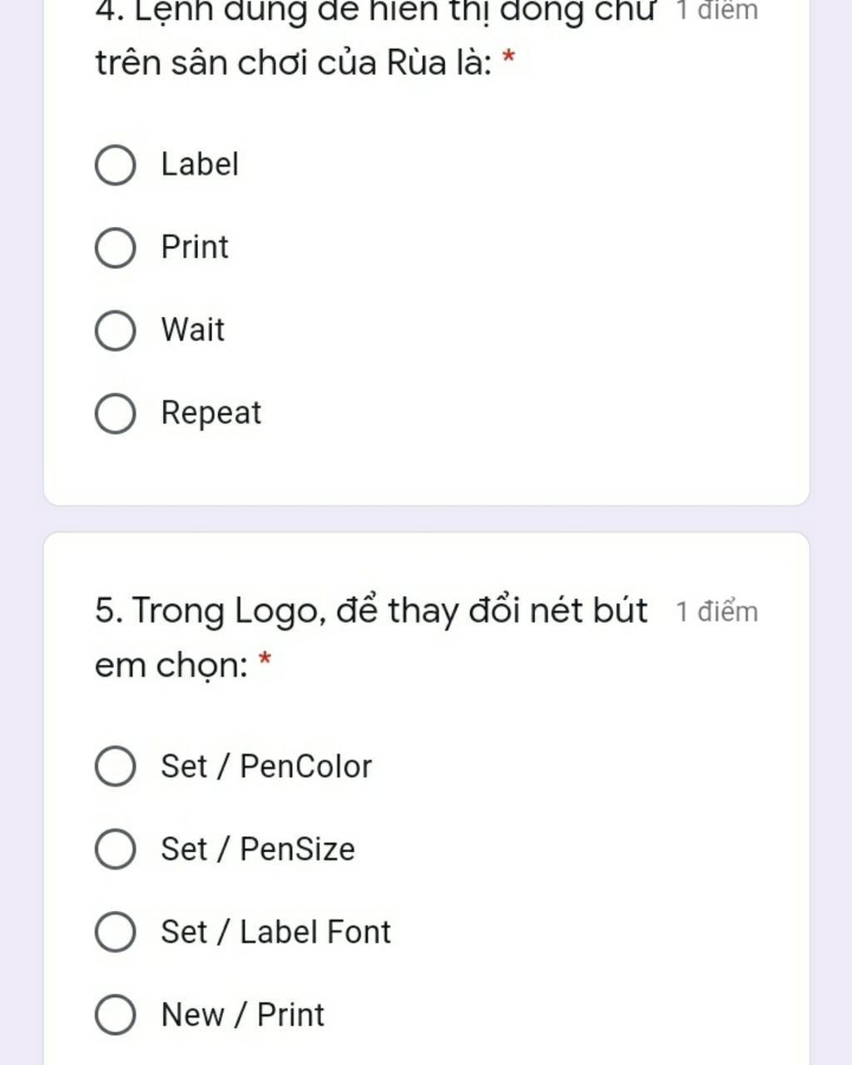The height and width of the screenshot is (1065, 852).
Task: Pick the Set / Label Font radio button
Action: pyautogui.click(x=116, y=932)
